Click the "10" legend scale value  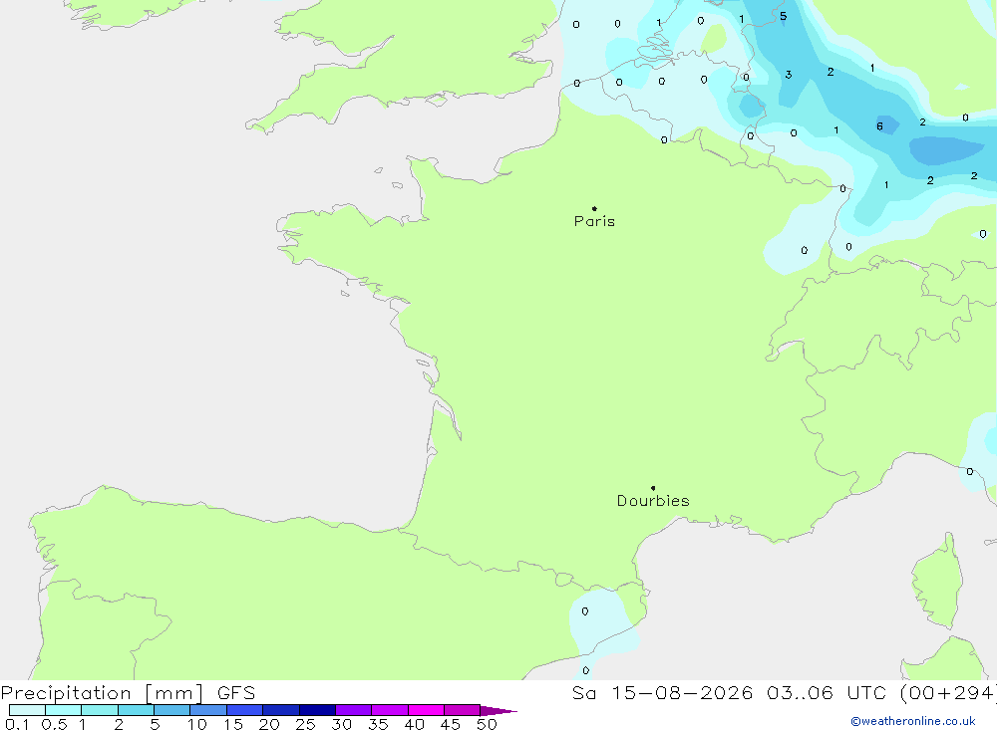[x=197, y=724]
